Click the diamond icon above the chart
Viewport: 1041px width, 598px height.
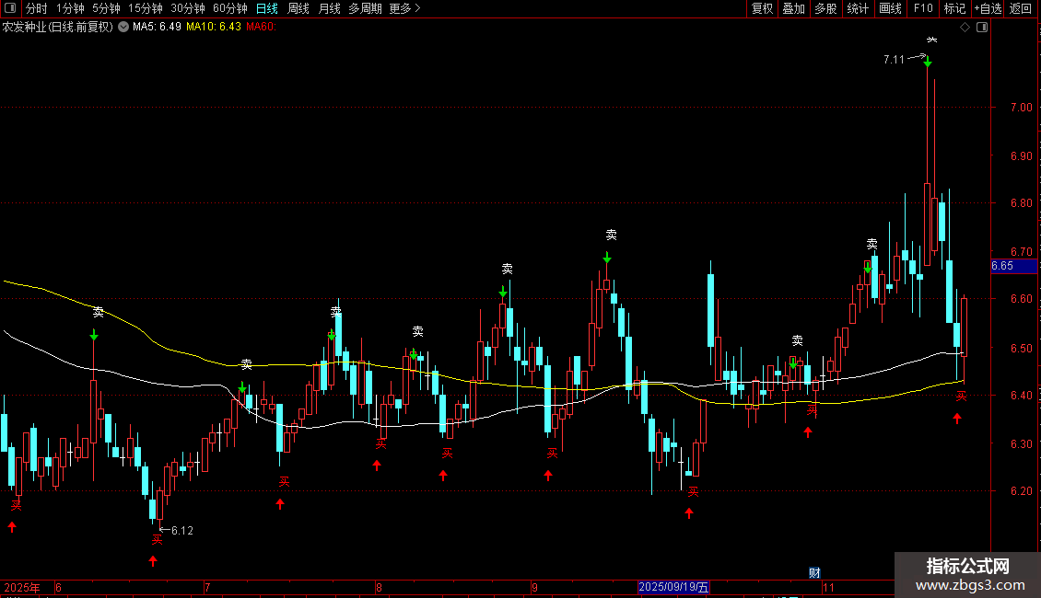click(965, 28)
